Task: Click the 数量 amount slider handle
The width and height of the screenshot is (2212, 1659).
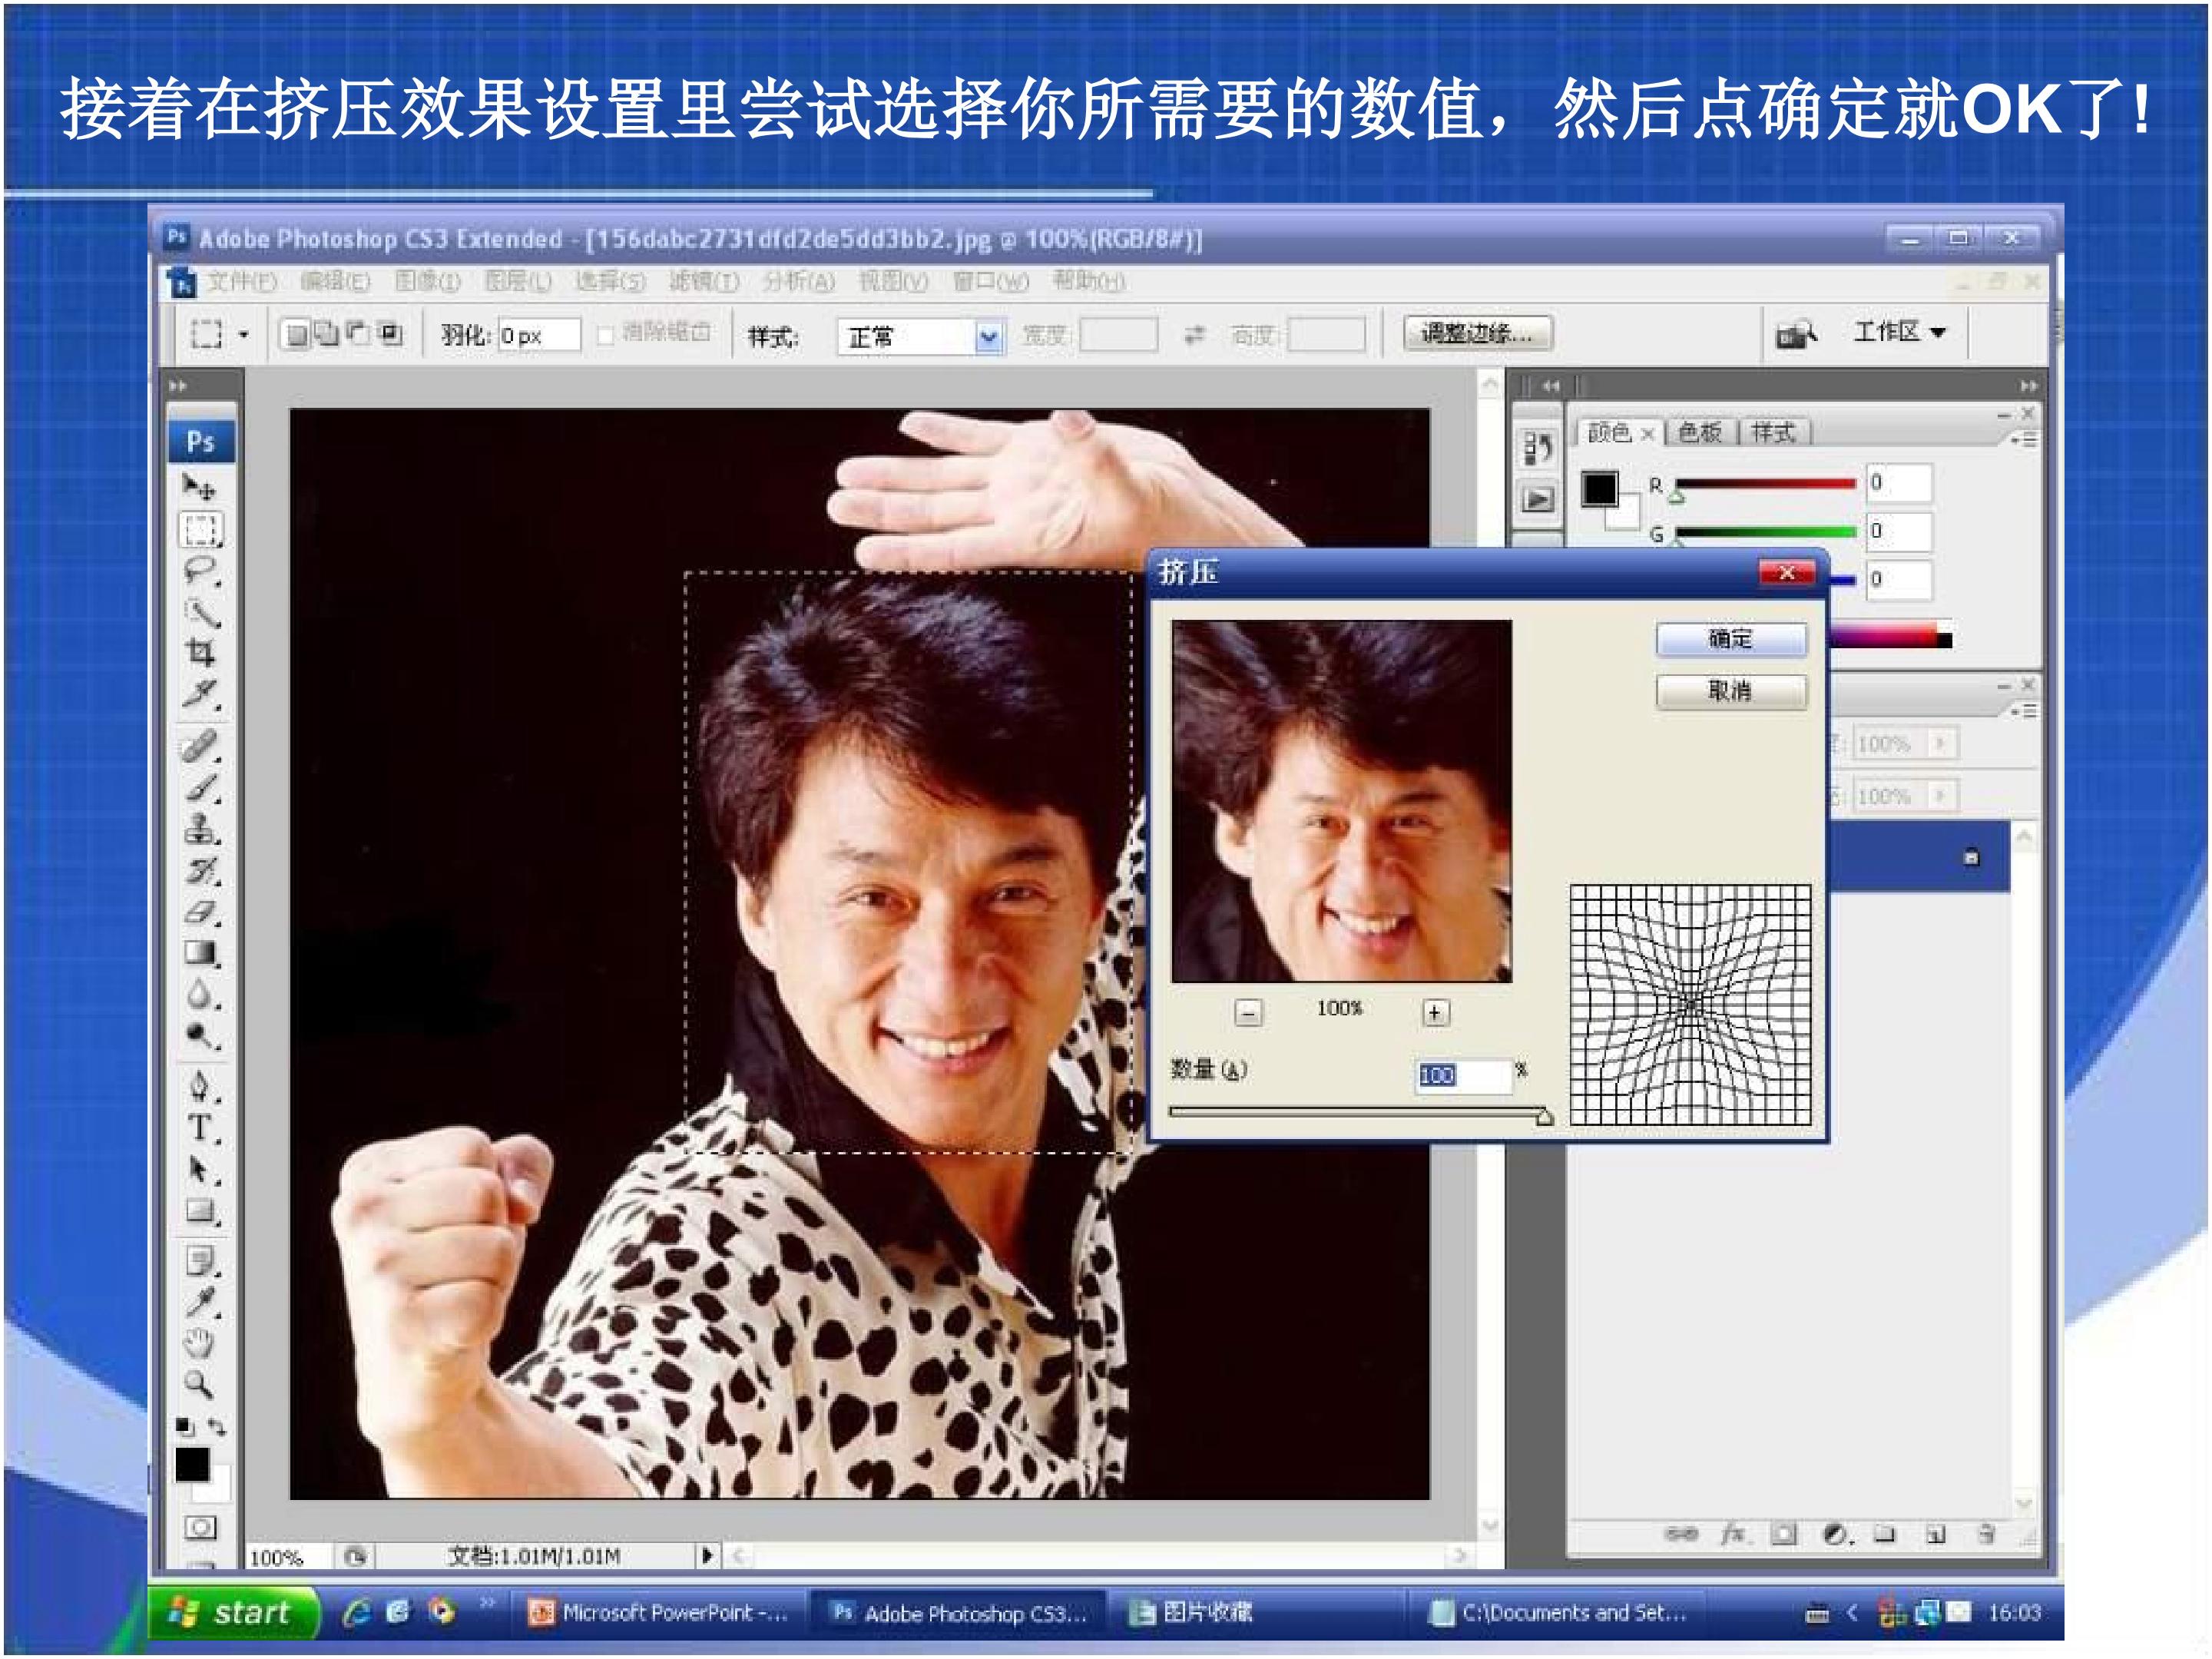Action: 1544,1117
